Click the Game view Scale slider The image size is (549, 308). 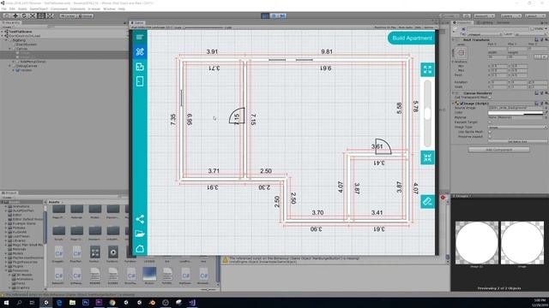point(202,27)
